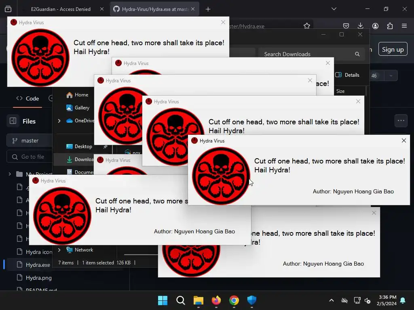Select Home in Explorer navigation
The width and height of the screenshot is (414, 310).
point(77,95)
